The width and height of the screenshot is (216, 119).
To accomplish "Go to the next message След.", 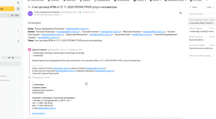I will 210,7.
